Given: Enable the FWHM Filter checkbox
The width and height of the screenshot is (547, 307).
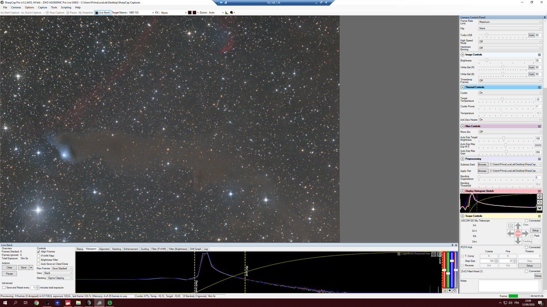Looking at the screenshot, I should (39, 256).
